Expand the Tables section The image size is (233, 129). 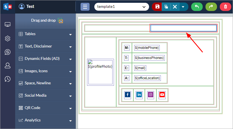(45, 34)
